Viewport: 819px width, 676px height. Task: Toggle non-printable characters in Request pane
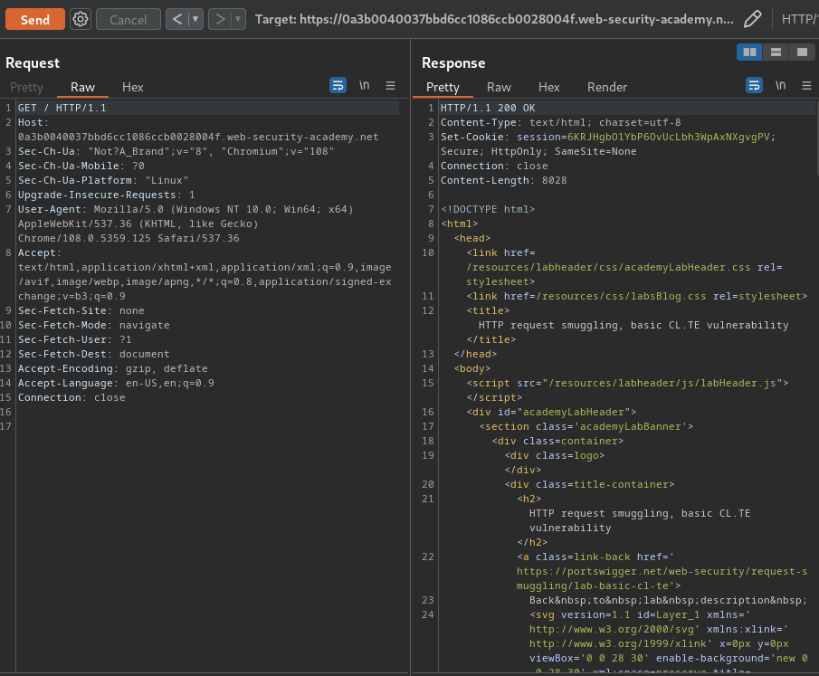(364, 85)
